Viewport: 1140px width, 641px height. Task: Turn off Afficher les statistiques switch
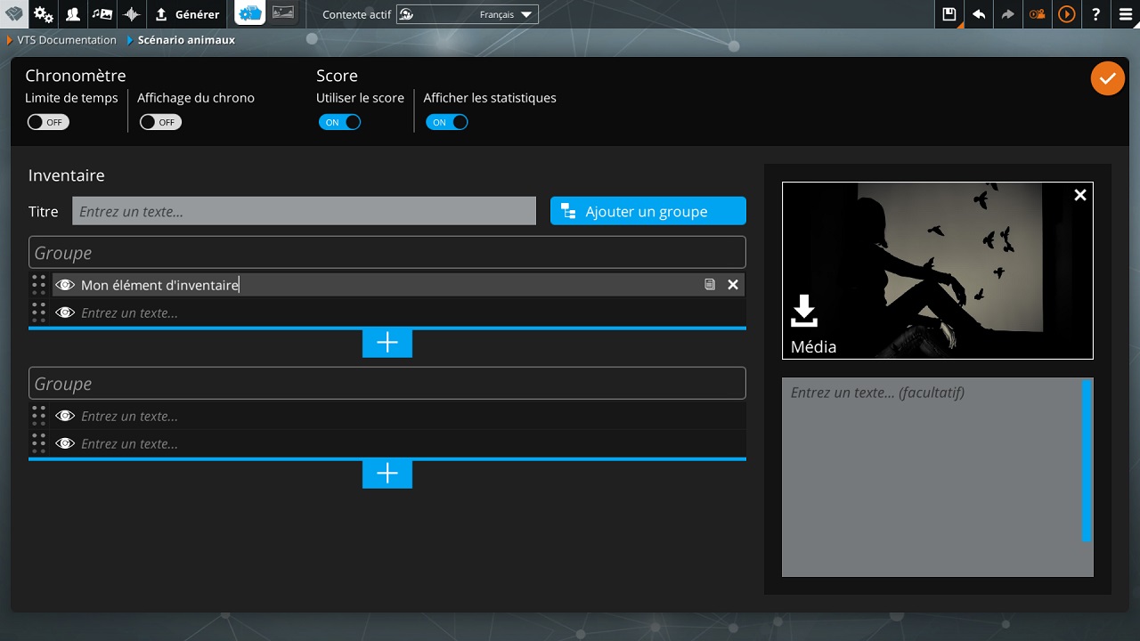pyautogui.click(x=446, y=122)
